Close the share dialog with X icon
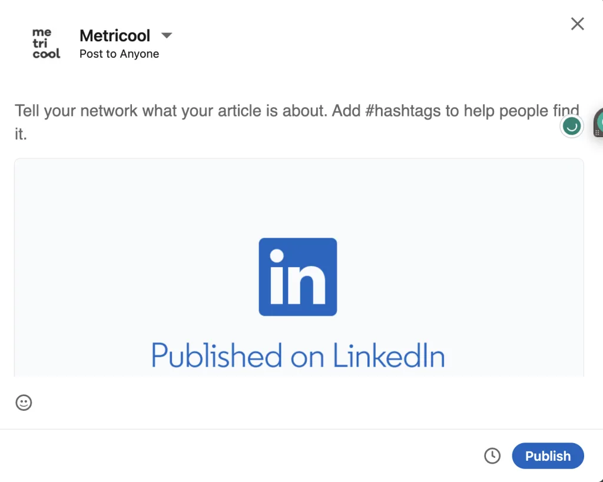The image size is (603, 482). click(x=577, y=24)
